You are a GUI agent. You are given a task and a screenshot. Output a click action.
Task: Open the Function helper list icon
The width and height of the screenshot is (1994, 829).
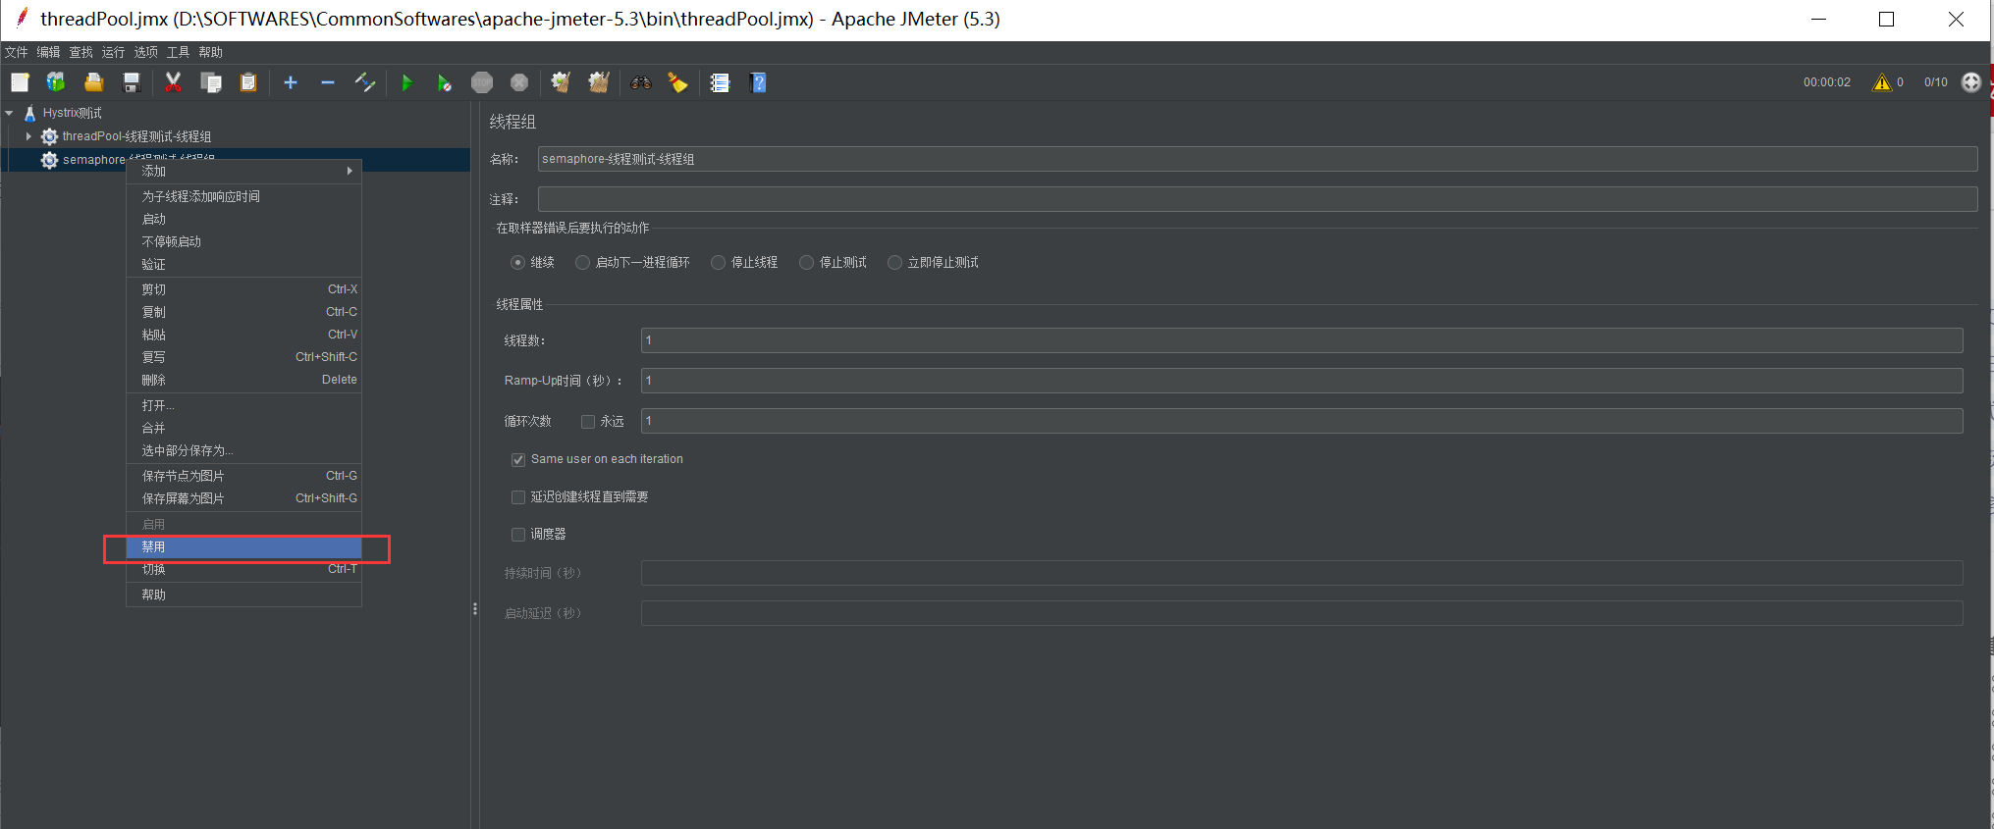click(x=720, y=82)
